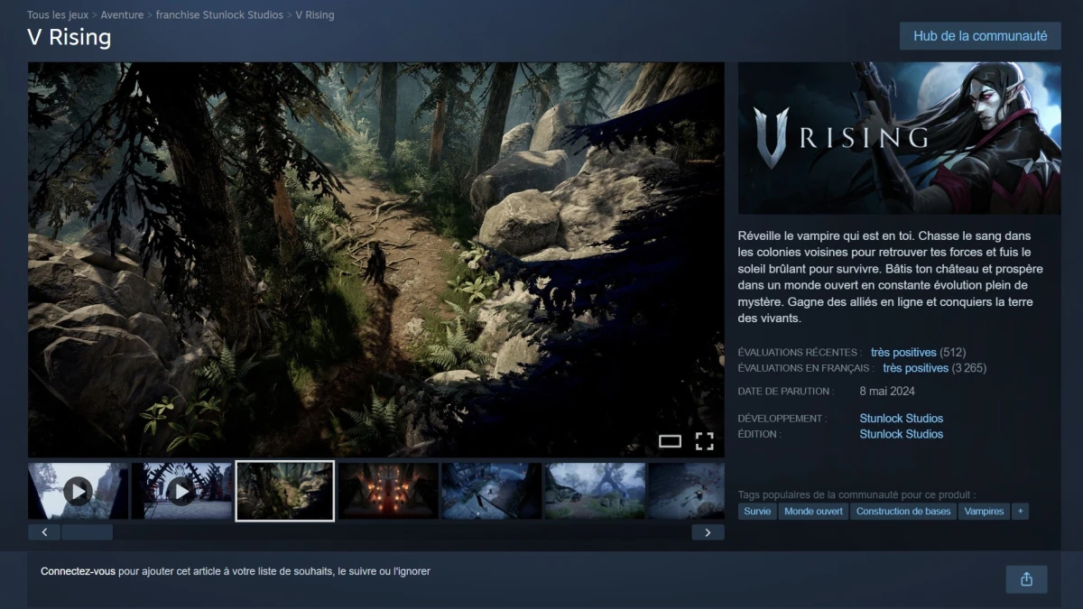Click the V Rising breadcrumb link
Image resolution: width=1083 pixels, height=609 pixels.
coord(315,15)
